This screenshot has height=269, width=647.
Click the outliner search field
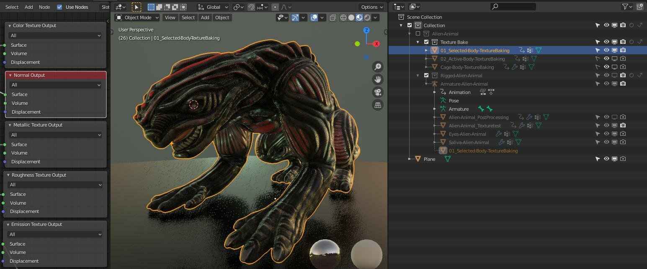pos(513,7)
